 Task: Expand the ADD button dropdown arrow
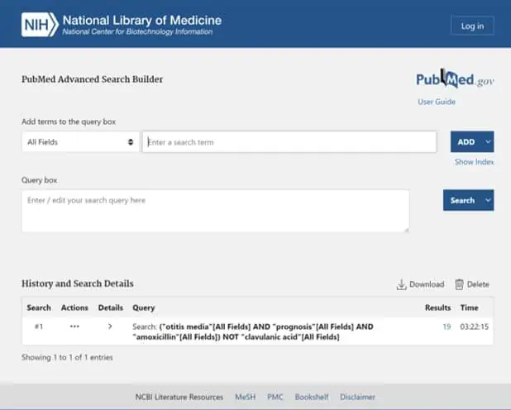(487, 142)
